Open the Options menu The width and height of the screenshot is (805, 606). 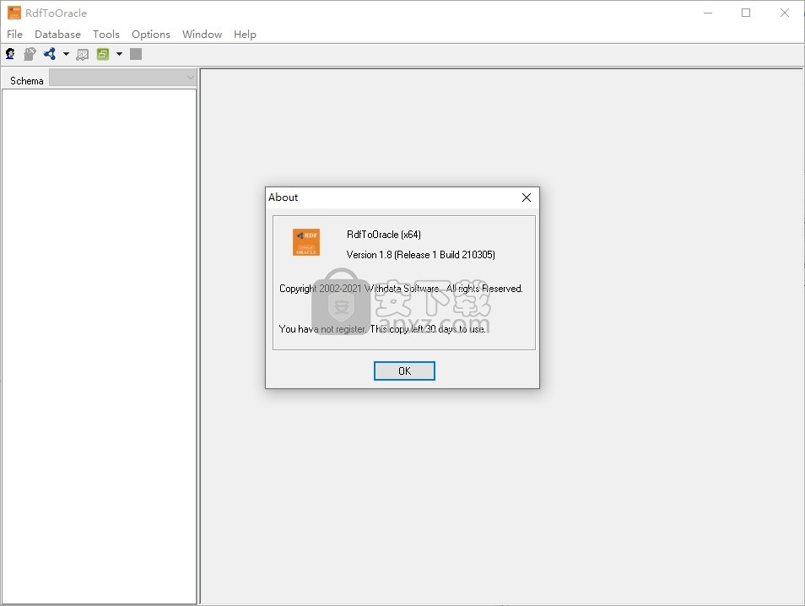[x=150, y=34]
